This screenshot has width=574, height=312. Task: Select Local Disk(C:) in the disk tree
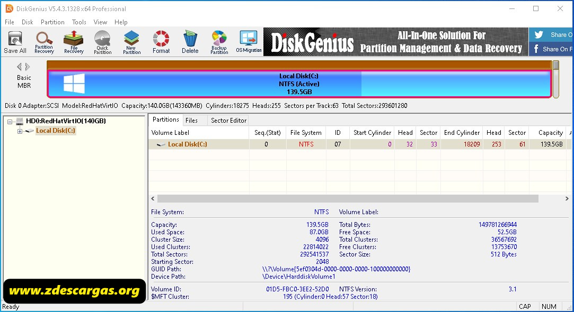pyautogui.click(x=56, y=131)
